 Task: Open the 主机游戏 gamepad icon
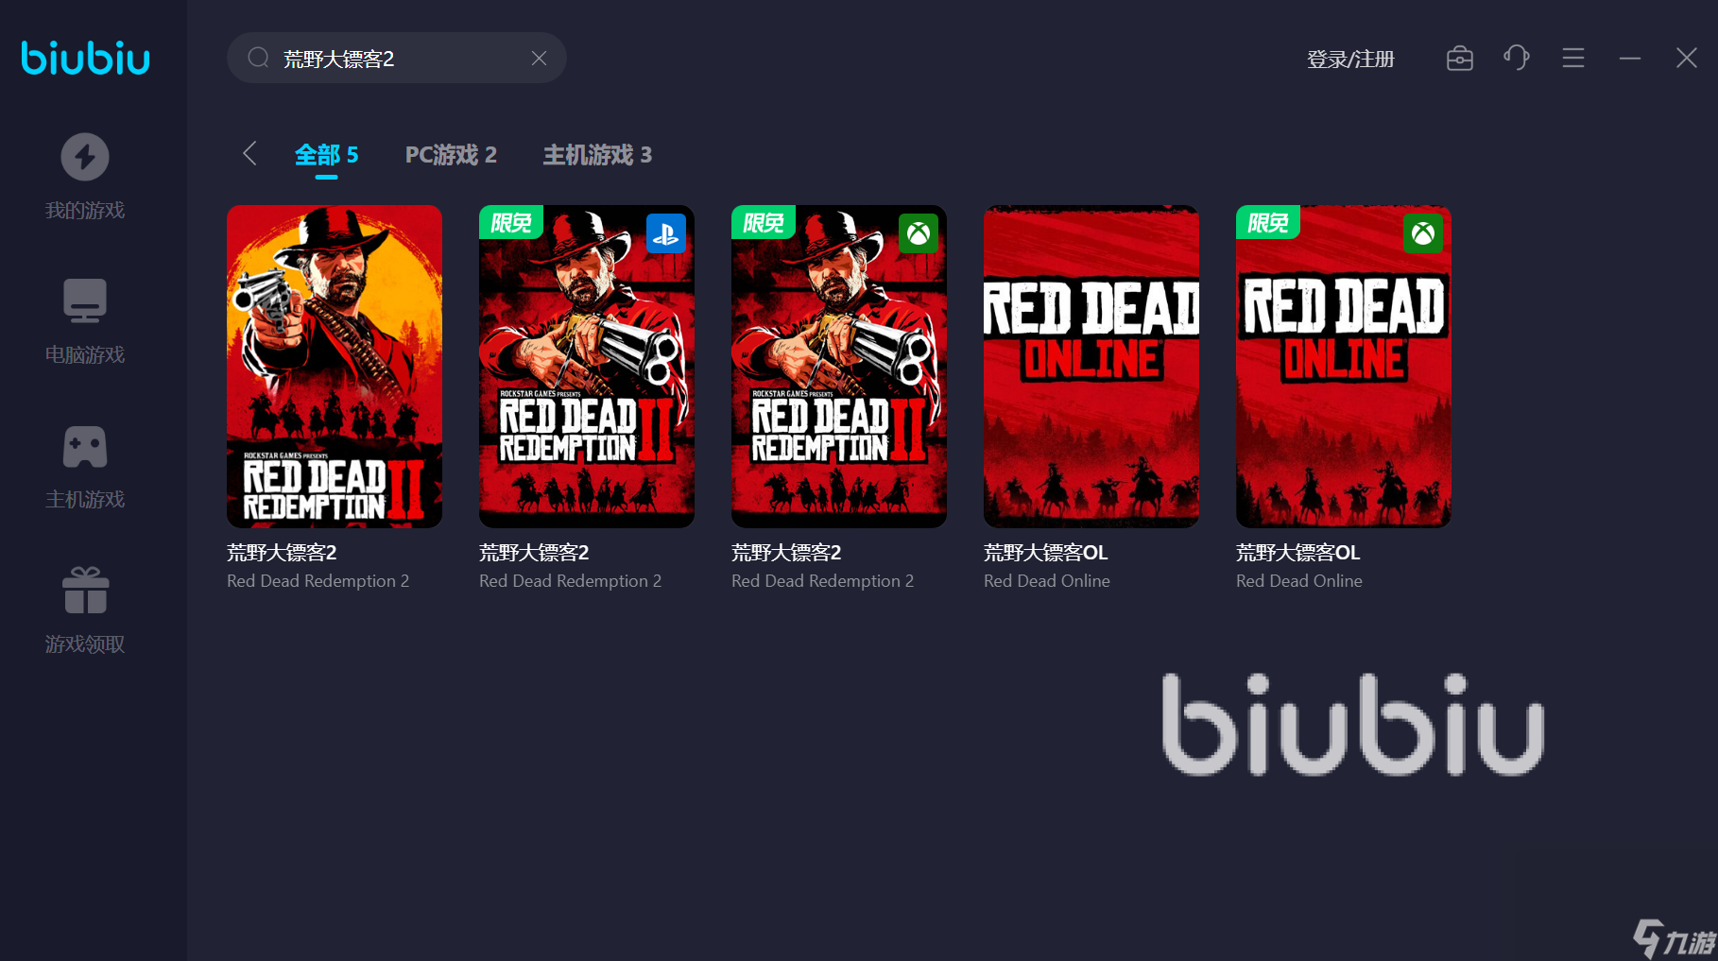pos(85,446)
